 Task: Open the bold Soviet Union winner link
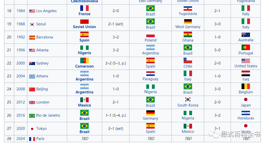tap(84, 27)
